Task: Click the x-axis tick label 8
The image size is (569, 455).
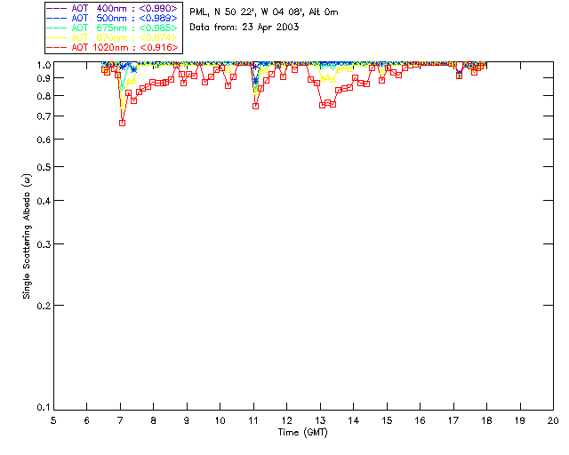Action: tap(154, 420)
